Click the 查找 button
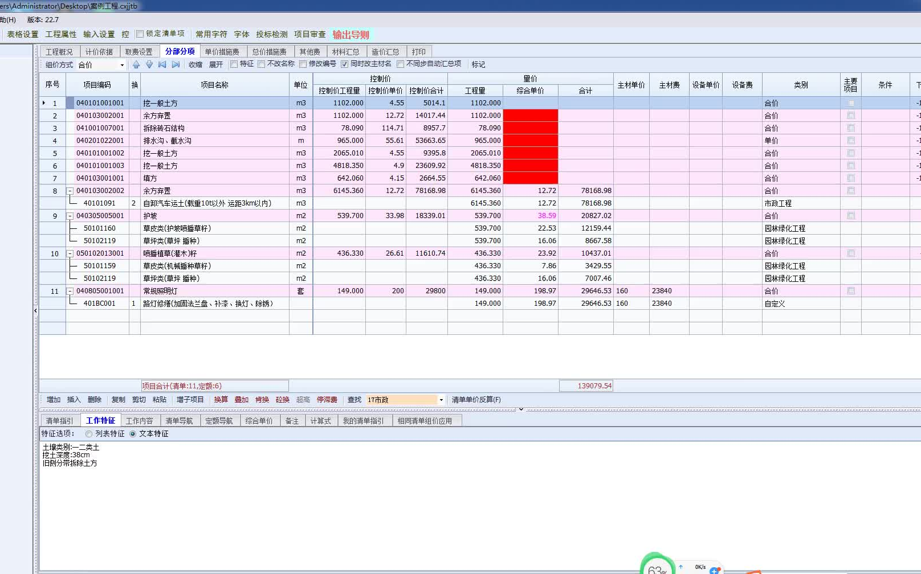Screen dimensions: 921x574 (x=354, y=400)
